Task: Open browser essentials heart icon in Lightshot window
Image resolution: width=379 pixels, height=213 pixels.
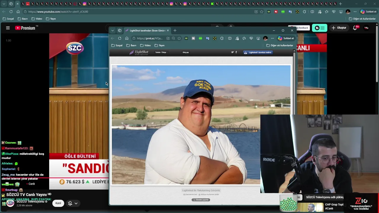Action: [x=251, y=38]
